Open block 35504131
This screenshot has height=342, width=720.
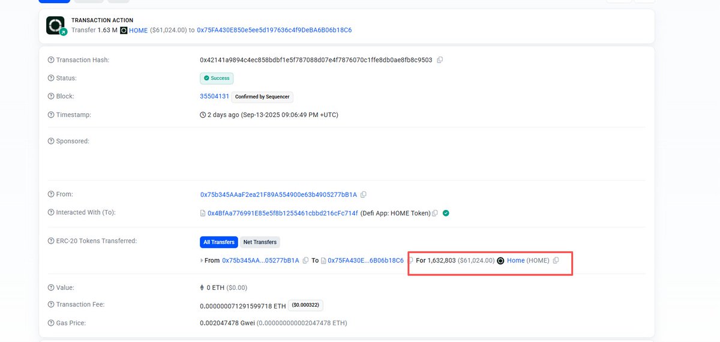(214, 96)
